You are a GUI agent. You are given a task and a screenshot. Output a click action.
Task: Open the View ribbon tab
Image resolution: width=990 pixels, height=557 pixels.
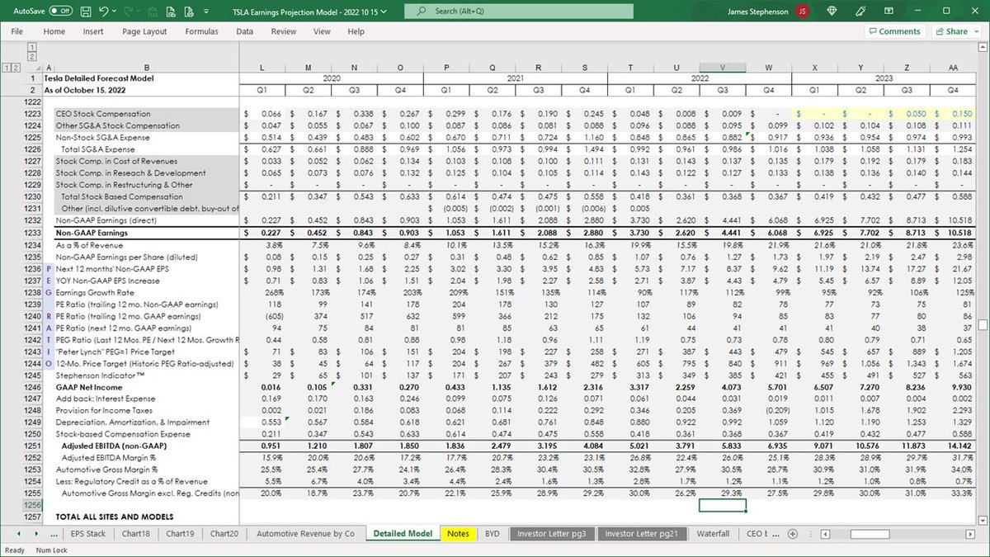point(322,31)
